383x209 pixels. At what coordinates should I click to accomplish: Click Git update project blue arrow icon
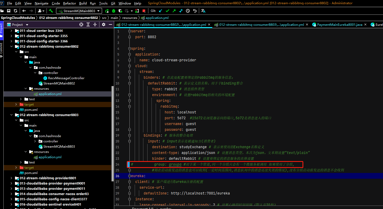(x=160, y=11)
